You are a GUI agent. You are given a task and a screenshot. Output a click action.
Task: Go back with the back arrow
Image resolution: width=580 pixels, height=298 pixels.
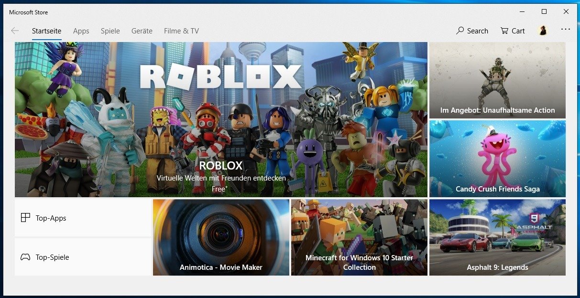point(15,31)
